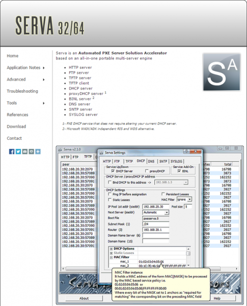The width and height of the screenshot is (247, 306).
Task: Open the Contact page link
Action: pyautogui.click(x=14, y=138)
